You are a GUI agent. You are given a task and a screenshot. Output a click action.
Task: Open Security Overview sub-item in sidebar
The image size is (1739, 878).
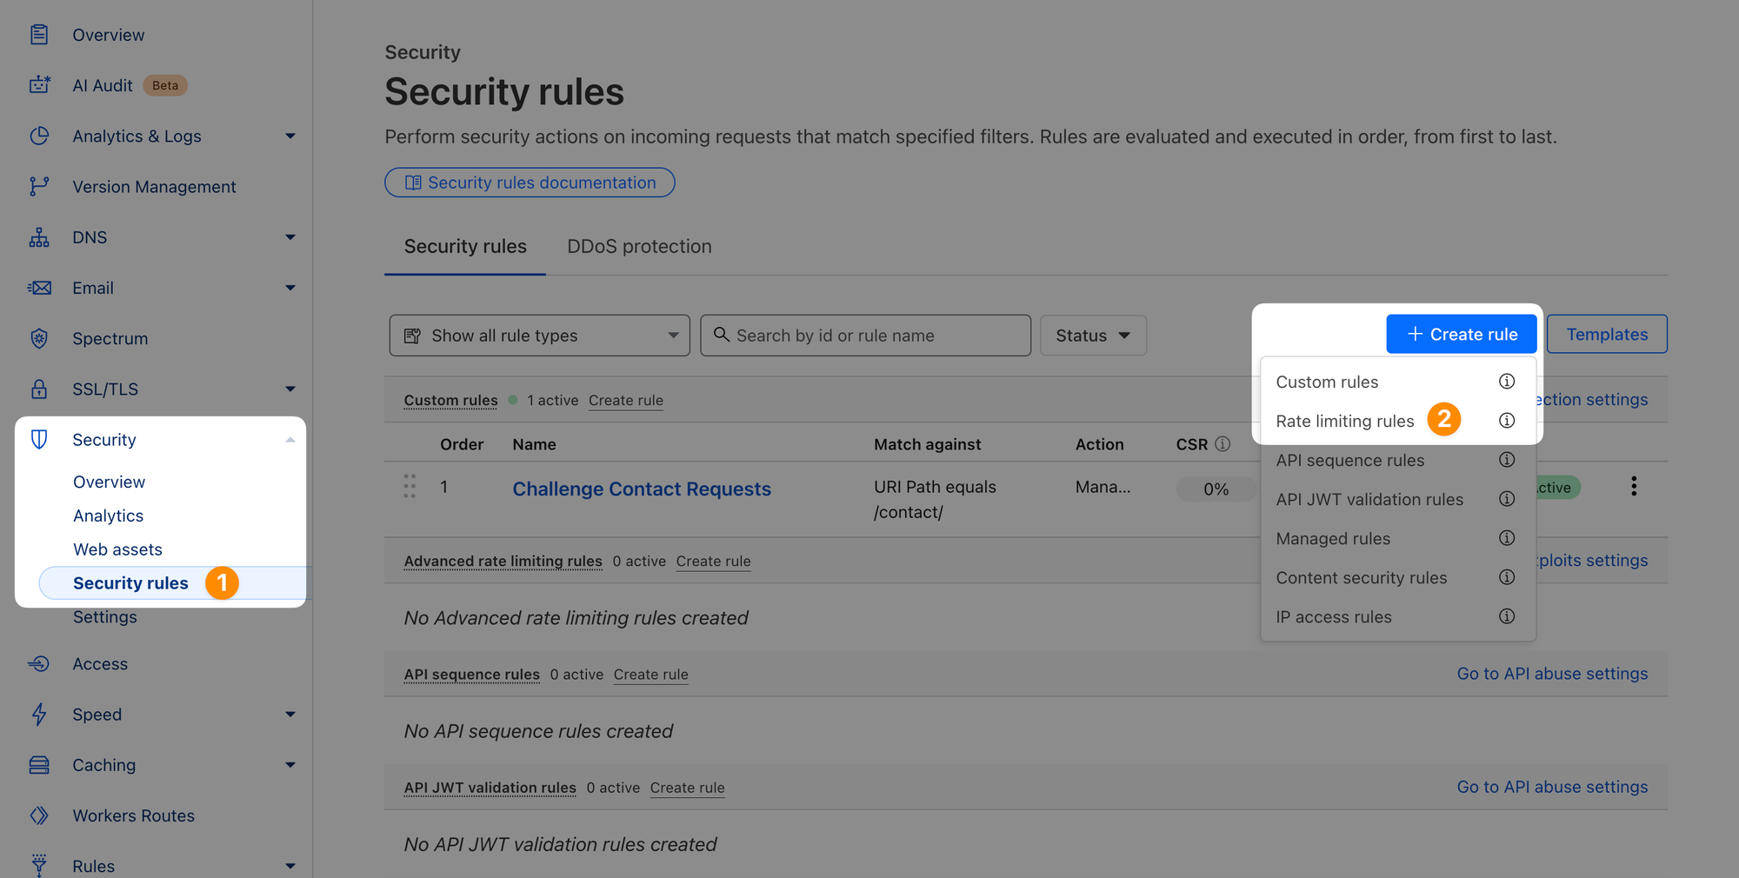pos(109,482)
